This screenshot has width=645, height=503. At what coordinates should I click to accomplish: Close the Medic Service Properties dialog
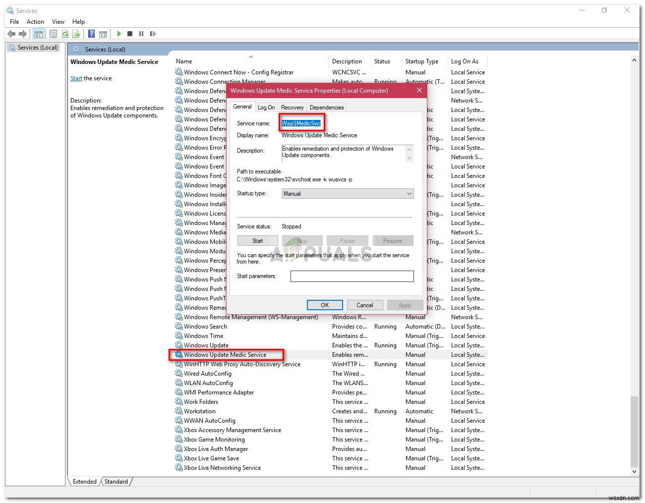coord(419,90)
